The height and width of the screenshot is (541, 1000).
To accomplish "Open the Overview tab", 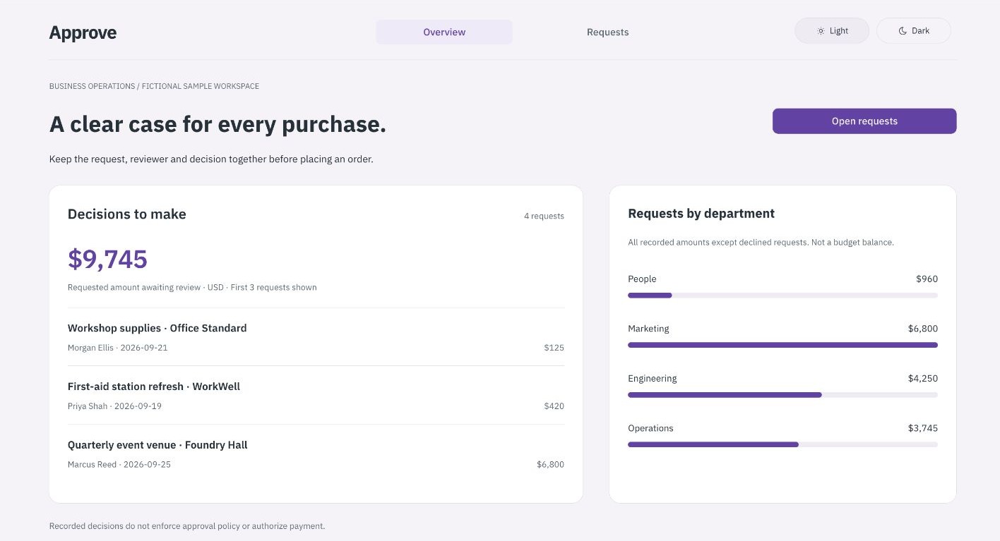I will [444, 32].
